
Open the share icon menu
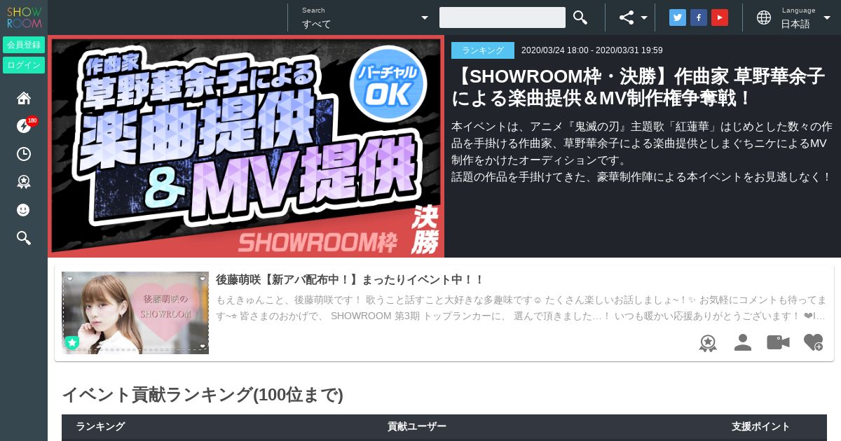click(633, 17)
